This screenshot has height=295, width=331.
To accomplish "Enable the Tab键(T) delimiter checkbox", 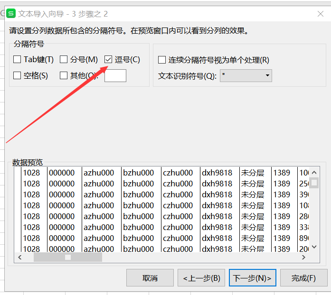I will (17, 60).
